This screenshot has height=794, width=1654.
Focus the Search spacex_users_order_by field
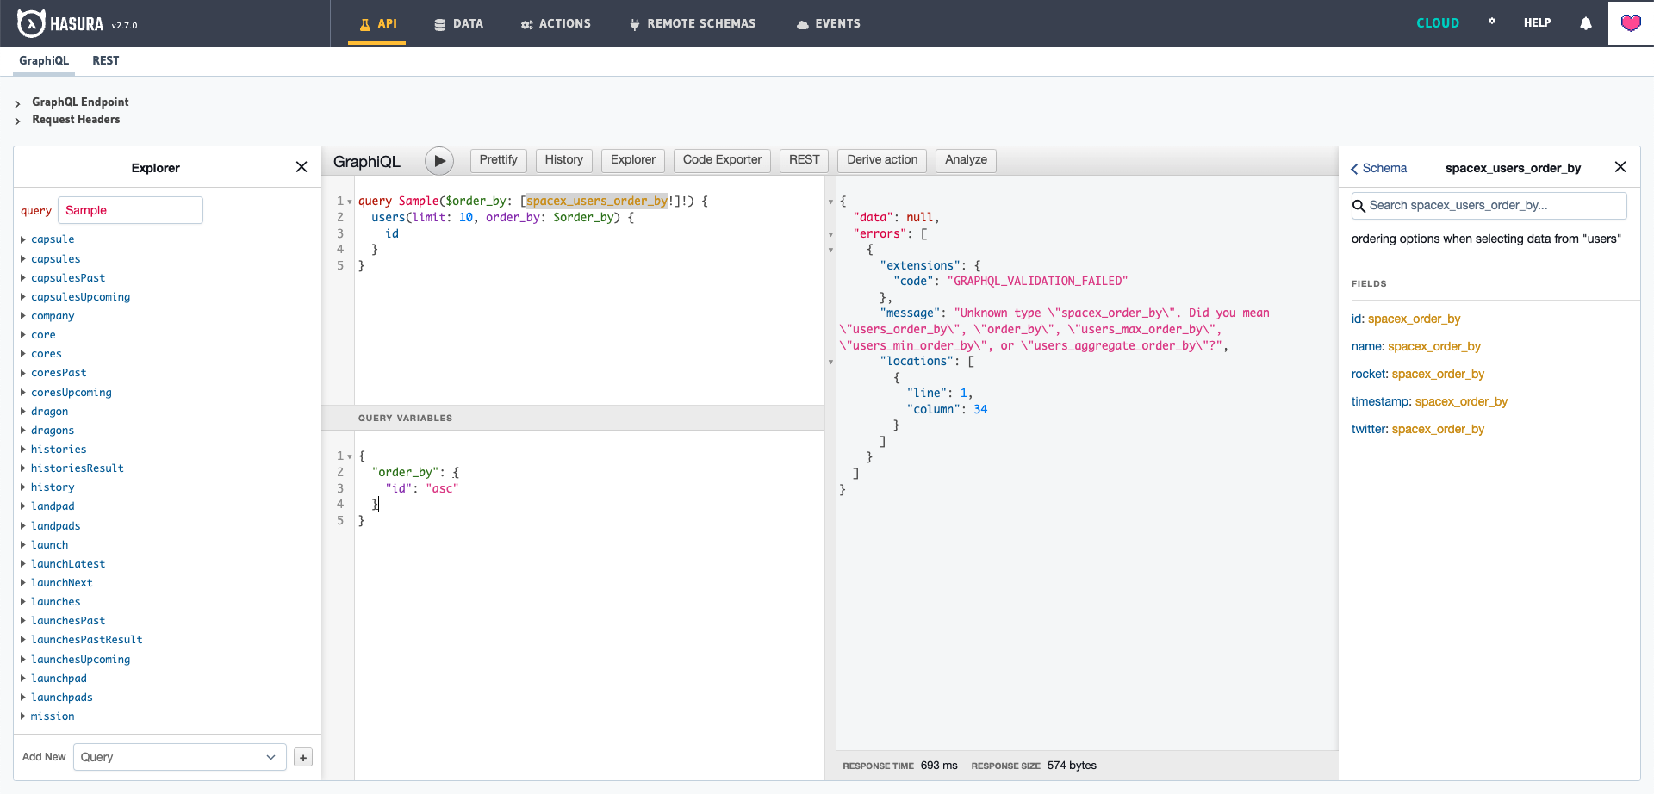point(1489,206)
